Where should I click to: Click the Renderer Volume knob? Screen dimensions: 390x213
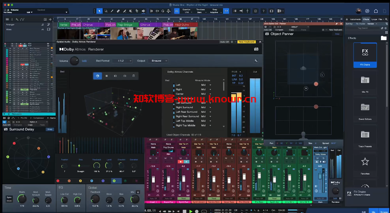[74, 61]
